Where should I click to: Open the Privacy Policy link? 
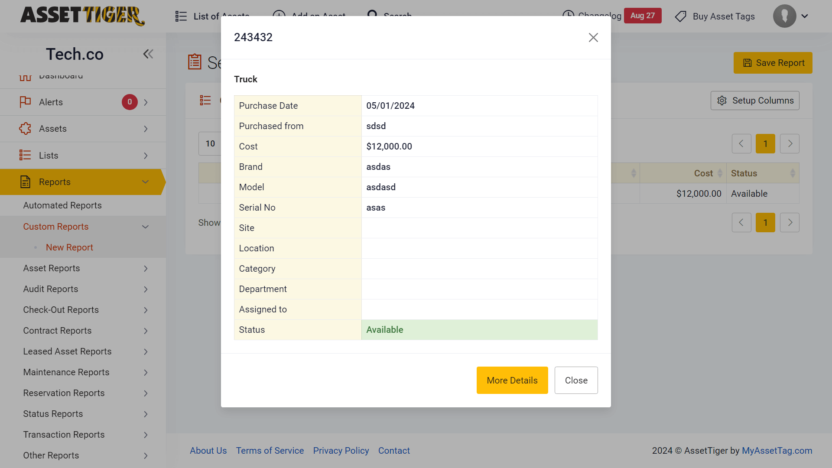coord(341,451)
